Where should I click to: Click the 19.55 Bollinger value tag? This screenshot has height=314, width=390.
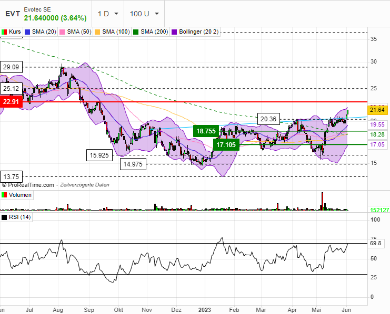coord(377,124)
